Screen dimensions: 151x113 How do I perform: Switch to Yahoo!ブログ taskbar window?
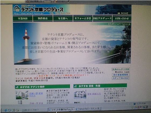tap(88, 109)
